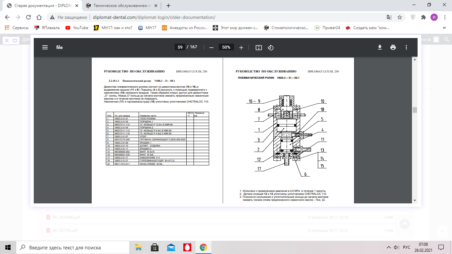
Task: Open the YouTube bookmark
Action: [x=77, y=28]
